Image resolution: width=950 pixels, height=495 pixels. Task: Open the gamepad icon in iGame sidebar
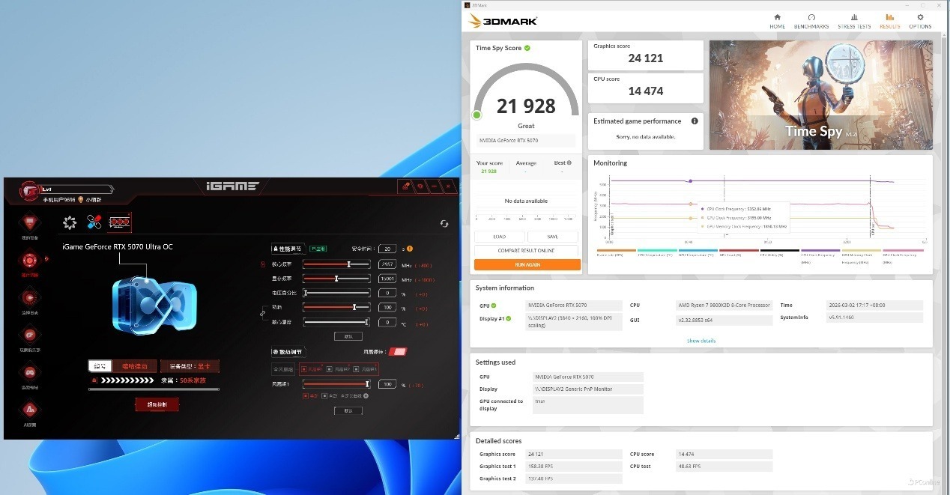pos(29,372)
